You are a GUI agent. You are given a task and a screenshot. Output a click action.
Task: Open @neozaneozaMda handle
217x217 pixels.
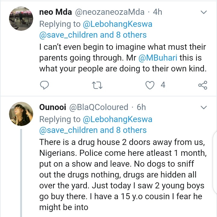click(111, 12)
